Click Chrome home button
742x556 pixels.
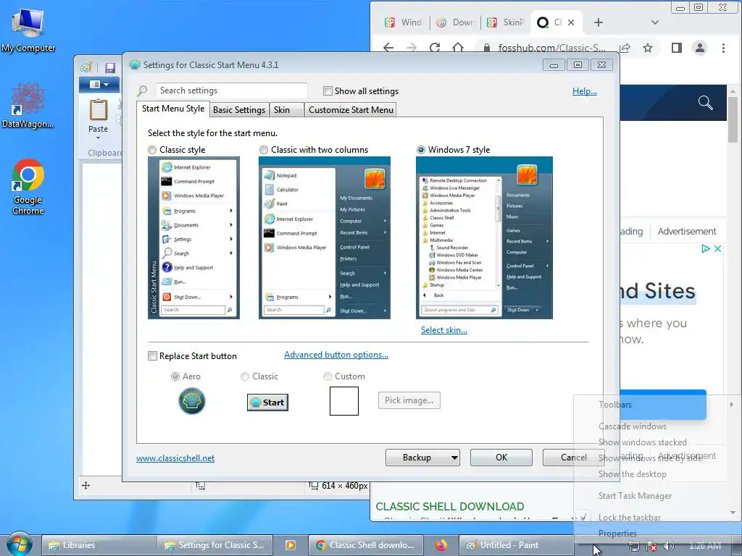pyautogui.click(x=458, y=47)
